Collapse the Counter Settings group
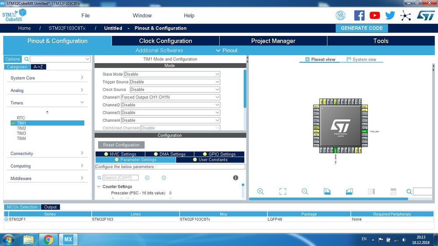The image size is (438, 246). pos(99,186)
